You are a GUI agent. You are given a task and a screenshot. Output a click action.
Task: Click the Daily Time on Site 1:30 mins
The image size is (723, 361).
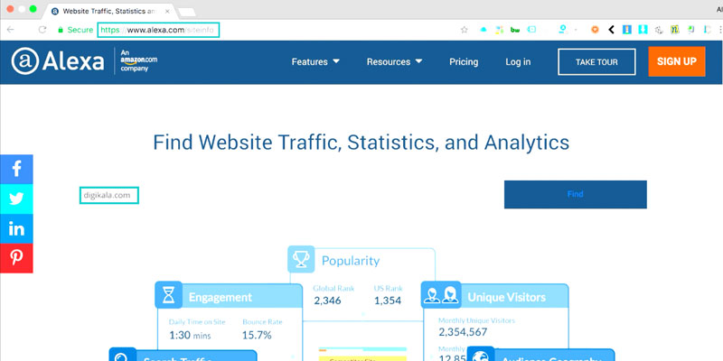[x=190, y=335]
